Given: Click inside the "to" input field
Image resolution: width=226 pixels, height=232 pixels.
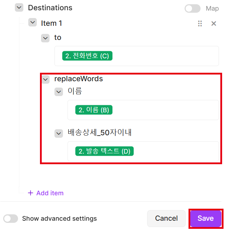Looking at the screenshot, I should tap(137, 56).
